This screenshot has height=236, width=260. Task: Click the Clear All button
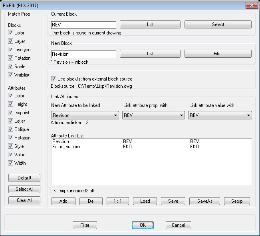pos(24,200)
